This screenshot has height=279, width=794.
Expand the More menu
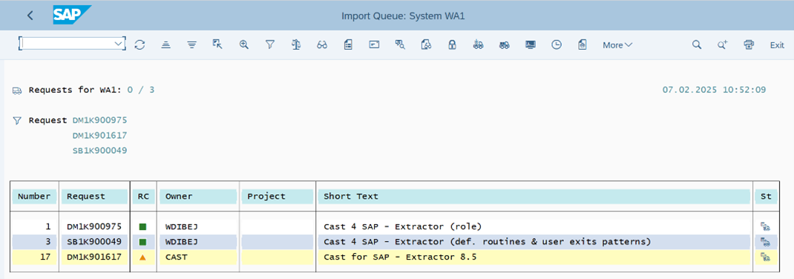[617, 45]
